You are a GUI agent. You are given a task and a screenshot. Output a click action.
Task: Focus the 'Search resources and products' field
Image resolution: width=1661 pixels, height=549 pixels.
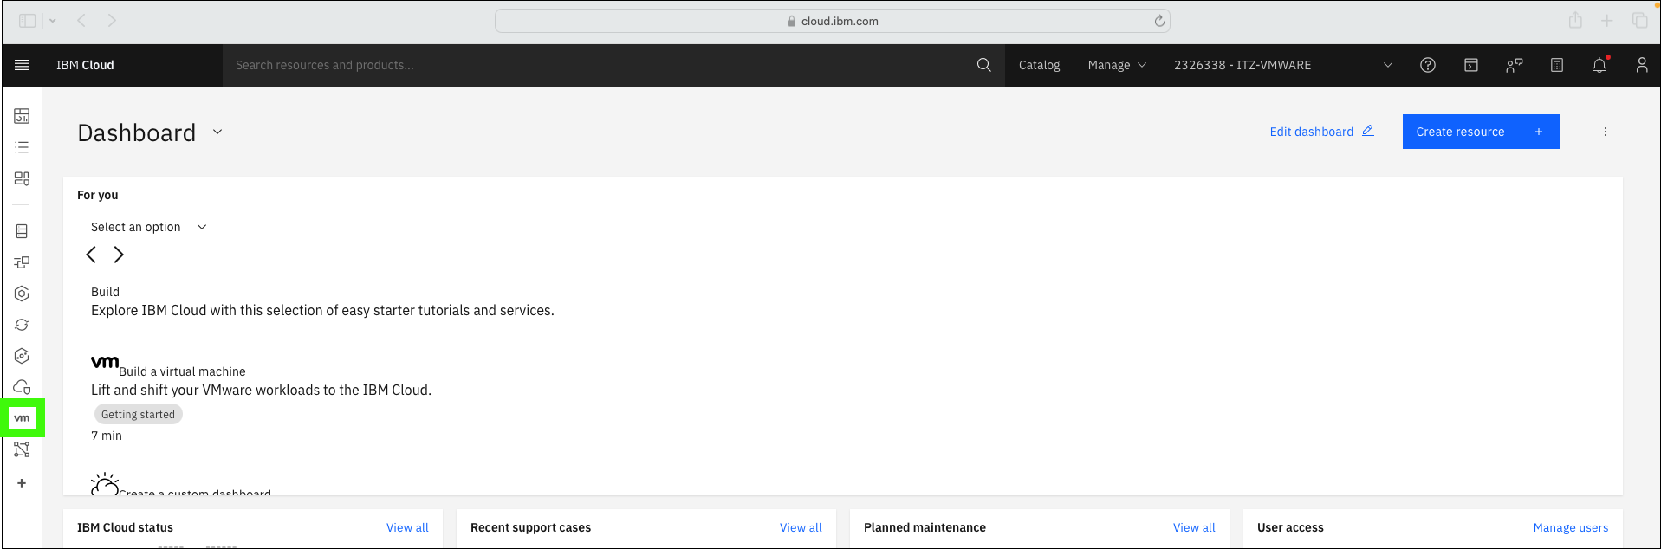pos(598,65)
